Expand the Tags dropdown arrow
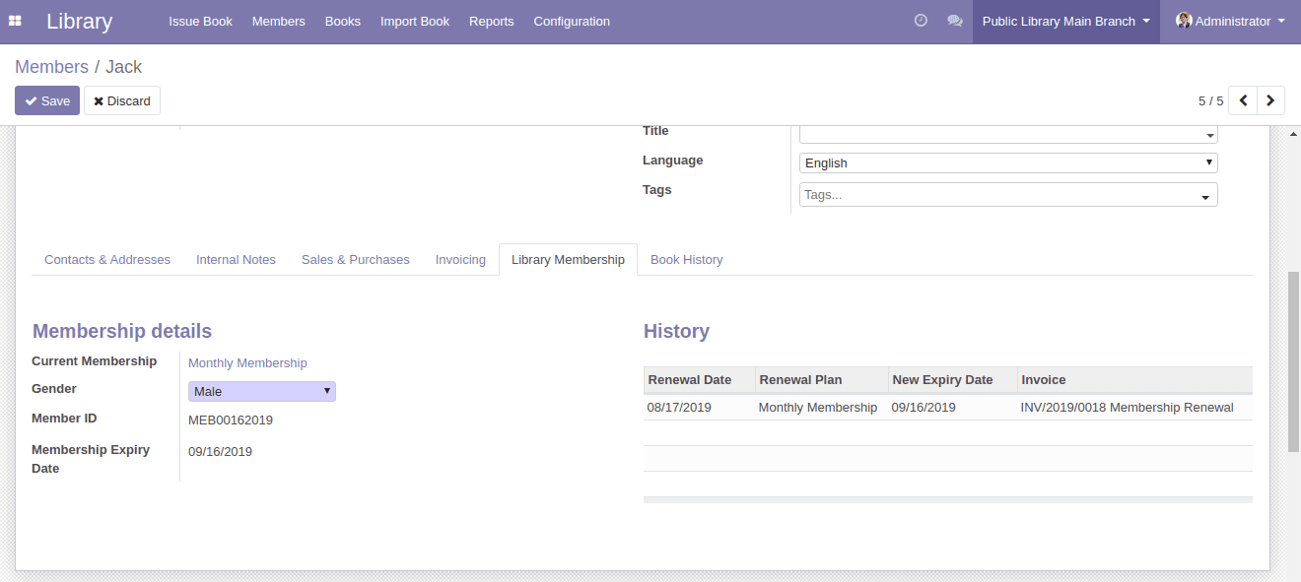Viewport: 1301px width, 582px height. [x=1205, y=197]
